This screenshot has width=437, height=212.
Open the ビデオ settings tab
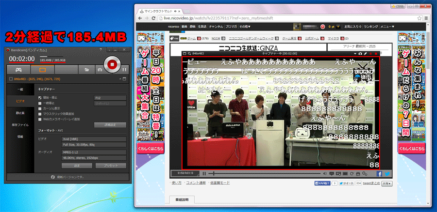coord(20,101)
